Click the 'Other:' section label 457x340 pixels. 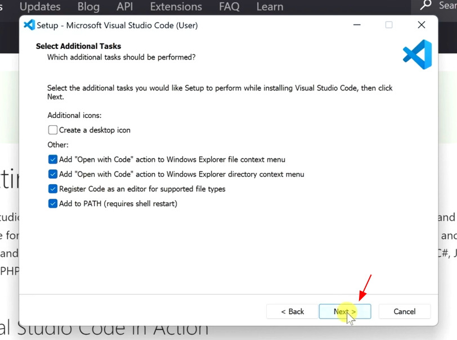(x=58, y=144)
